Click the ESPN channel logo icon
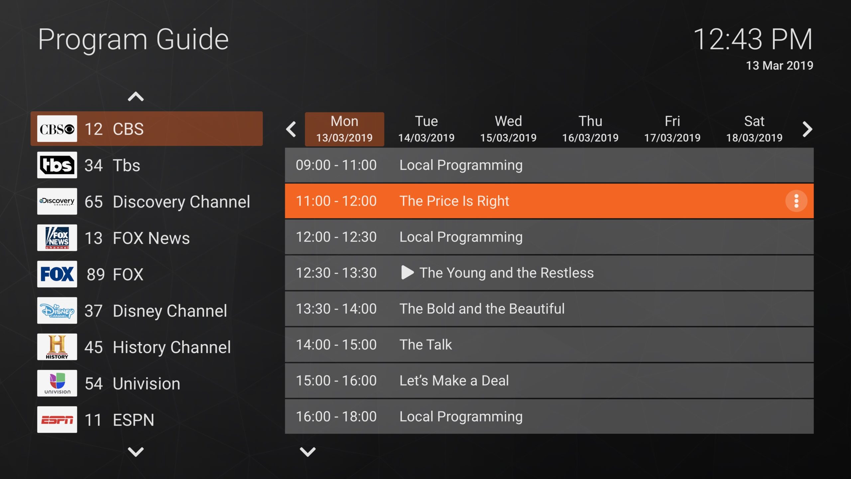 pyautogui.click(x=57, y=419)
